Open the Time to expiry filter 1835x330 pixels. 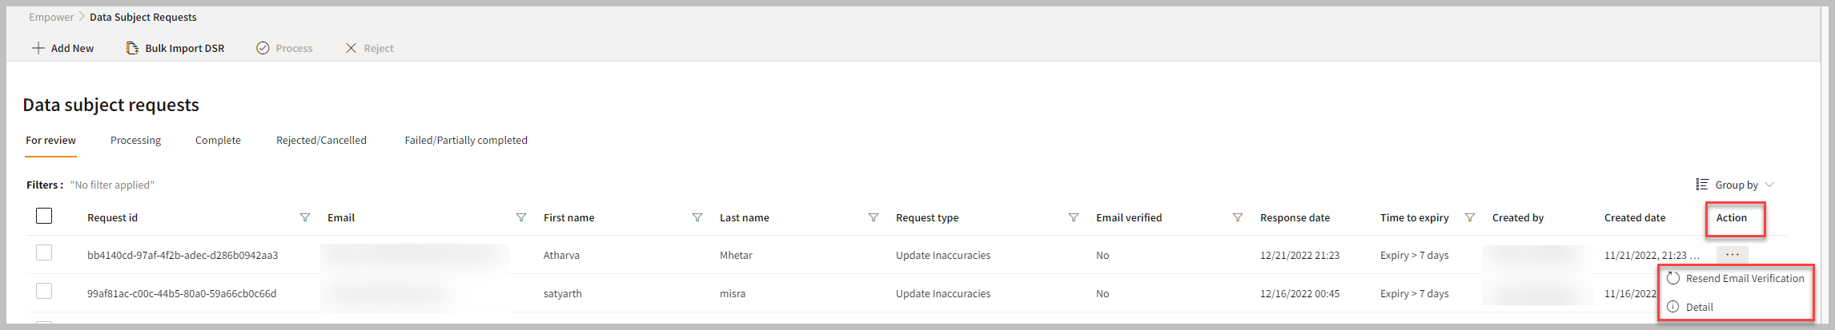1470,217
